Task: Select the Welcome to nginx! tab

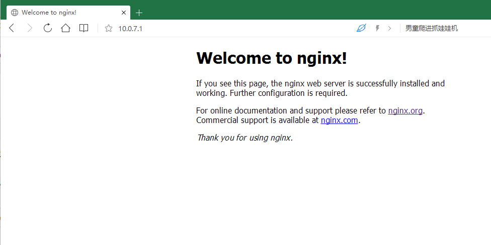Action: click(x=68, y=13)
